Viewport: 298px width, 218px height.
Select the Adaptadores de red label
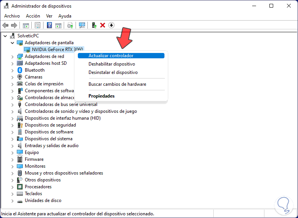click(45, 56)
